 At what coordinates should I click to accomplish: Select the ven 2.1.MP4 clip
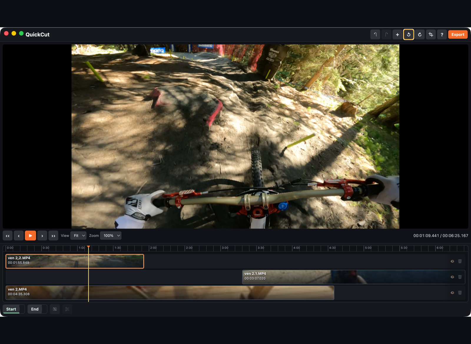coord(354,277)
